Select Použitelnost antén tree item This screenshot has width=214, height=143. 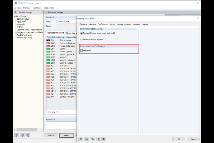pos(25,35)
